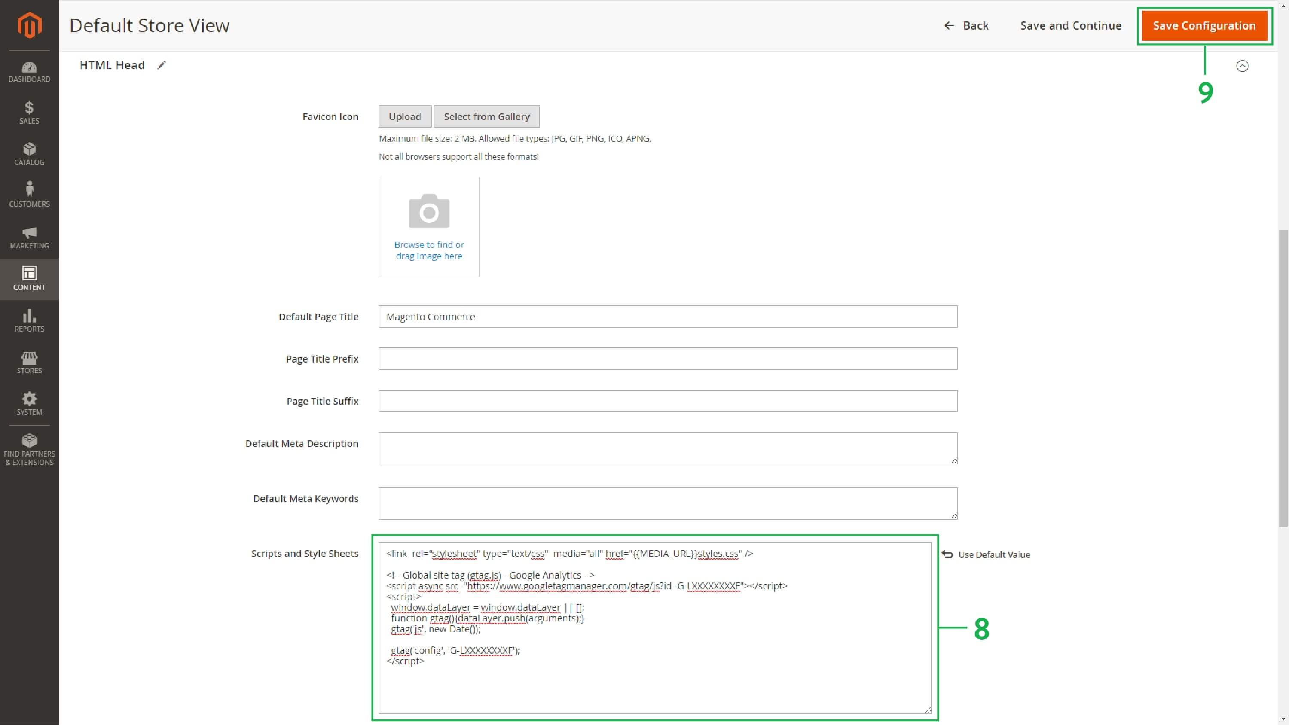Viewport: 1289px width, 725px height.
Task: Select favicon from Gallery
Action: pos(486,116)
